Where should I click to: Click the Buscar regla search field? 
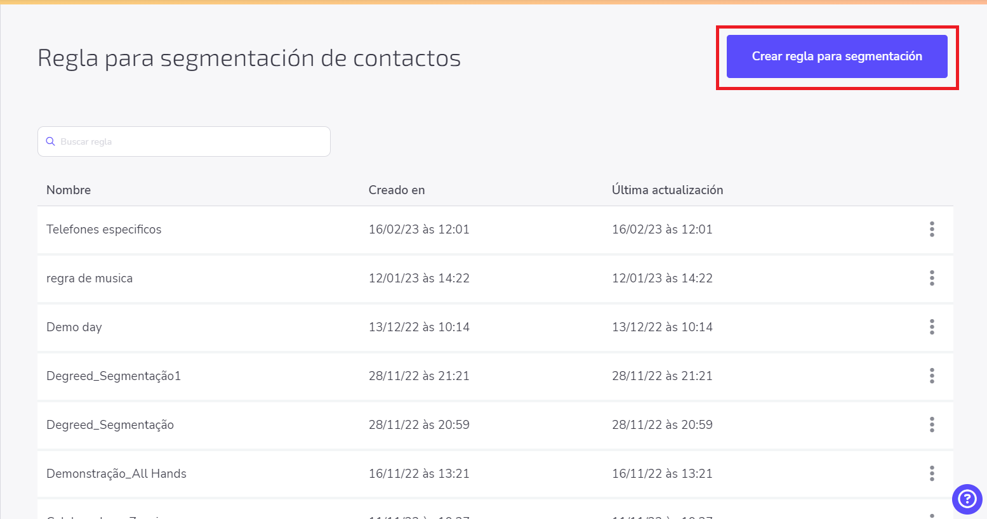pyautogui.click(x=183, y=141)
